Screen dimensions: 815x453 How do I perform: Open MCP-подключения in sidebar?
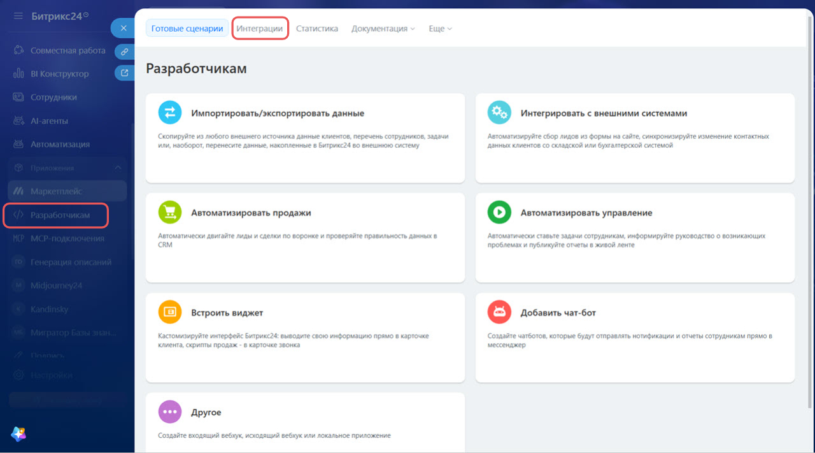point(67,239)
